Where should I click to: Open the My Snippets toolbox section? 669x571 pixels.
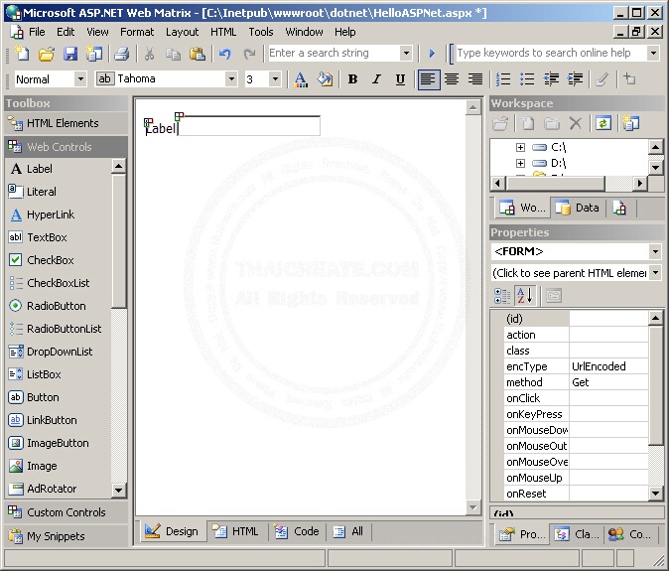[67, 536]
